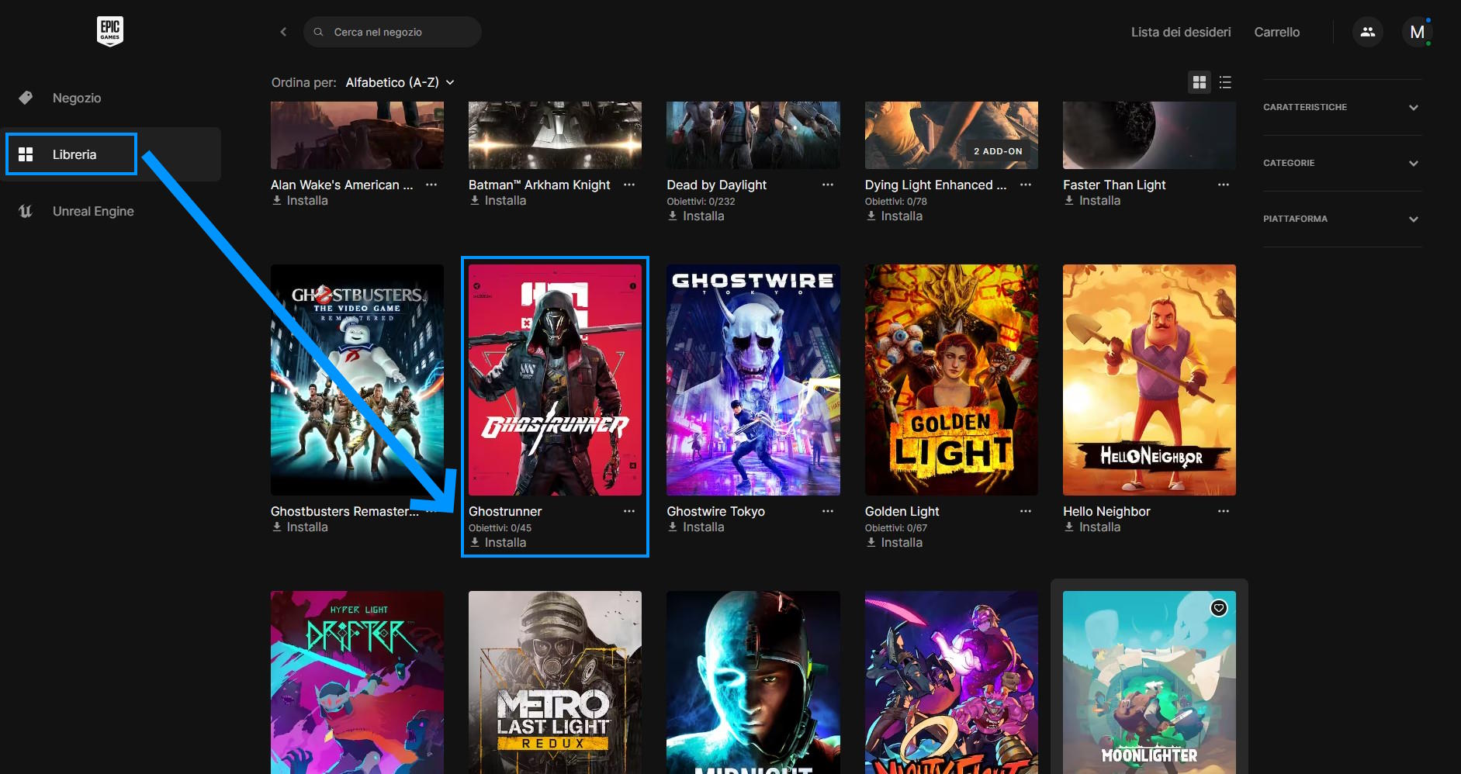
Task: Expand the Categorie filter
Action: [x=1342, y=163]
